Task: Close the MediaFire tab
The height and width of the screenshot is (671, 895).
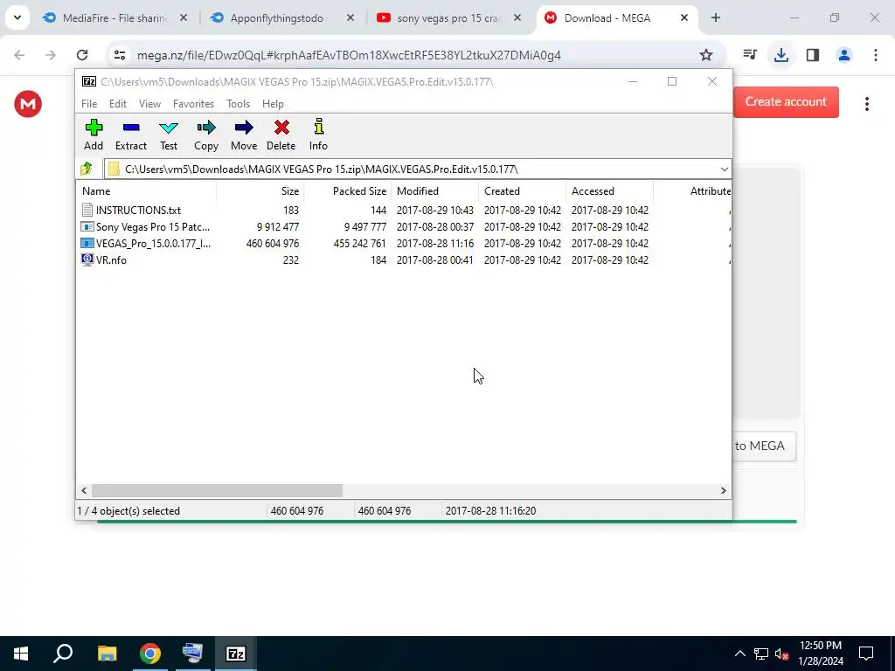Action: pos(184,17)
